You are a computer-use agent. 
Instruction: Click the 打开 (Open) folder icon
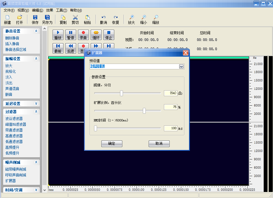click(x=19, y=18)
